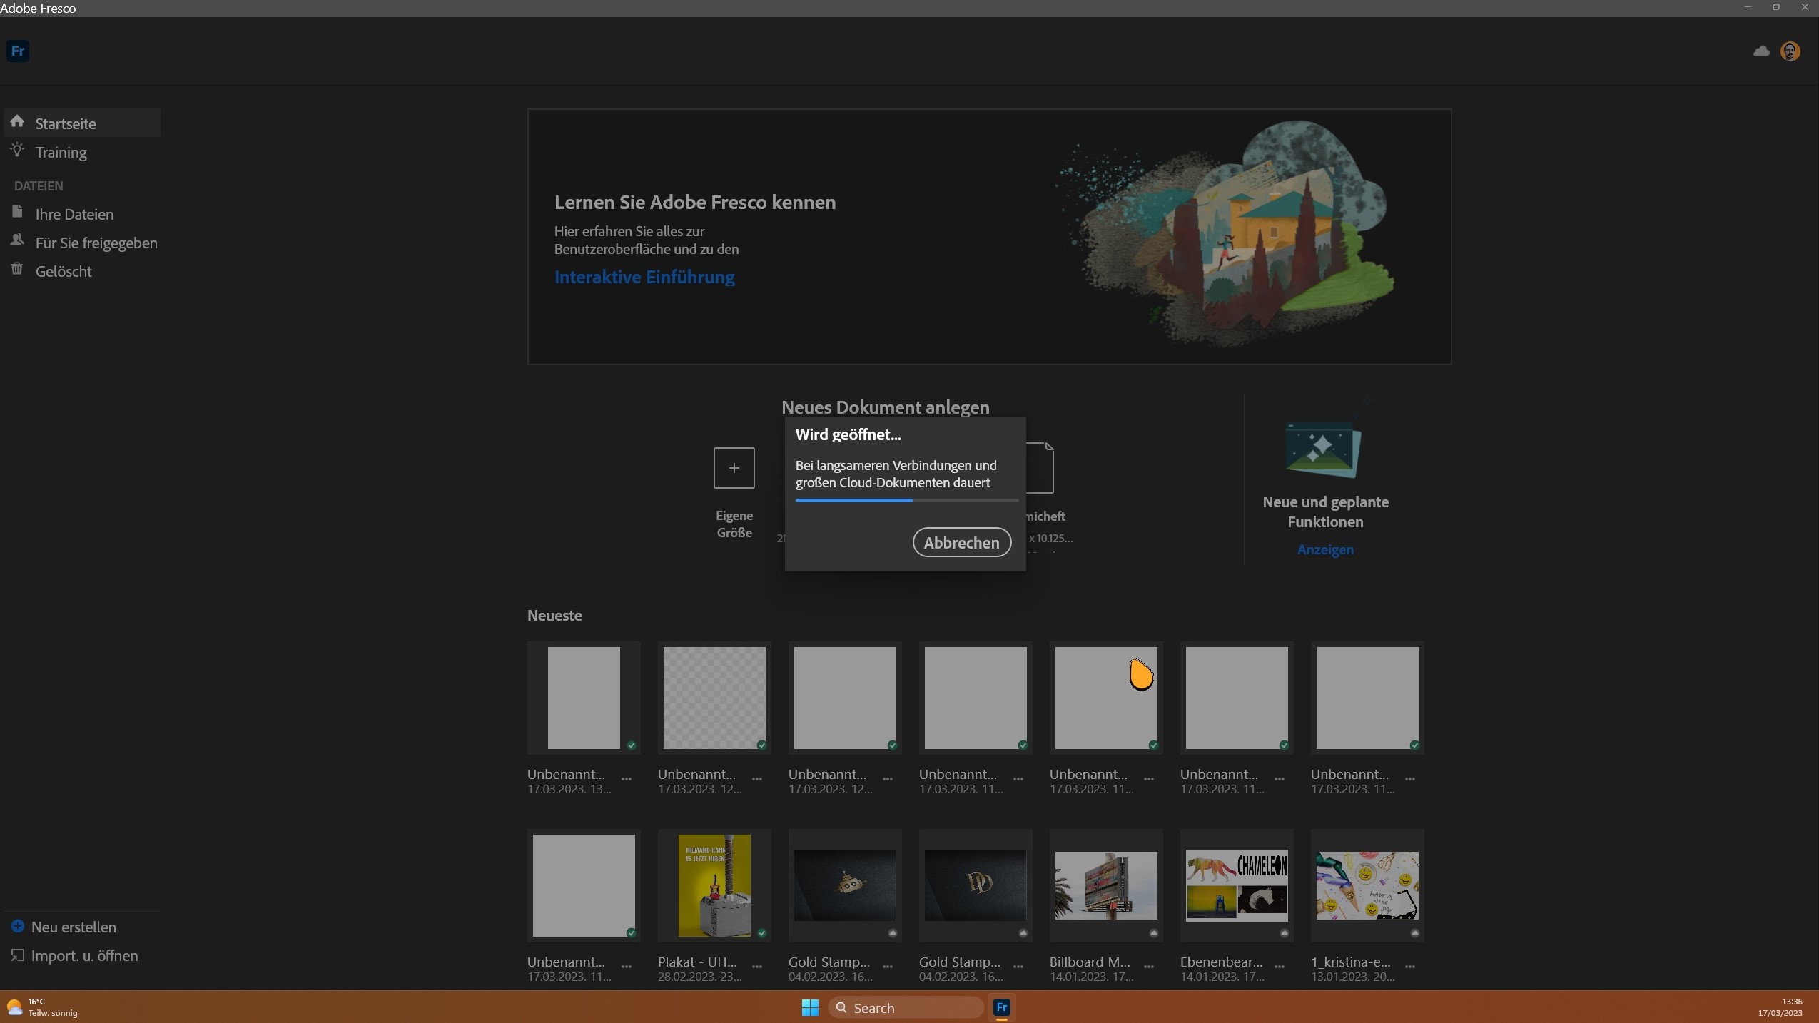This screenshot has height=1023, width=1819.
Task: Click the Windows Start button
Action: click(x=809, y=1008)
